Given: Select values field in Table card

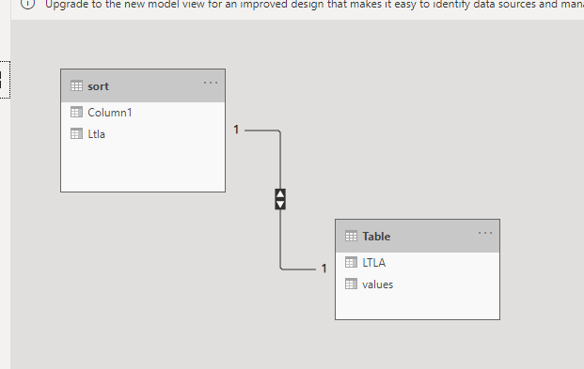Looking at the screenshot, I should (418, 284).
